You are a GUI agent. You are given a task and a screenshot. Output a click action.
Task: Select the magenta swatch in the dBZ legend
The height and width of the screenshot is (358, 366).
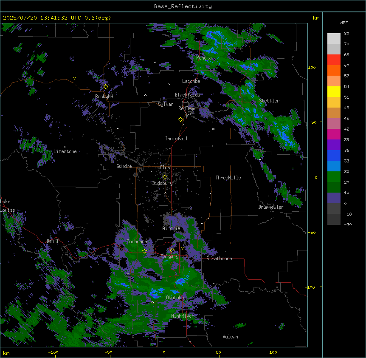pyautogui.click(x=334, y=134)
